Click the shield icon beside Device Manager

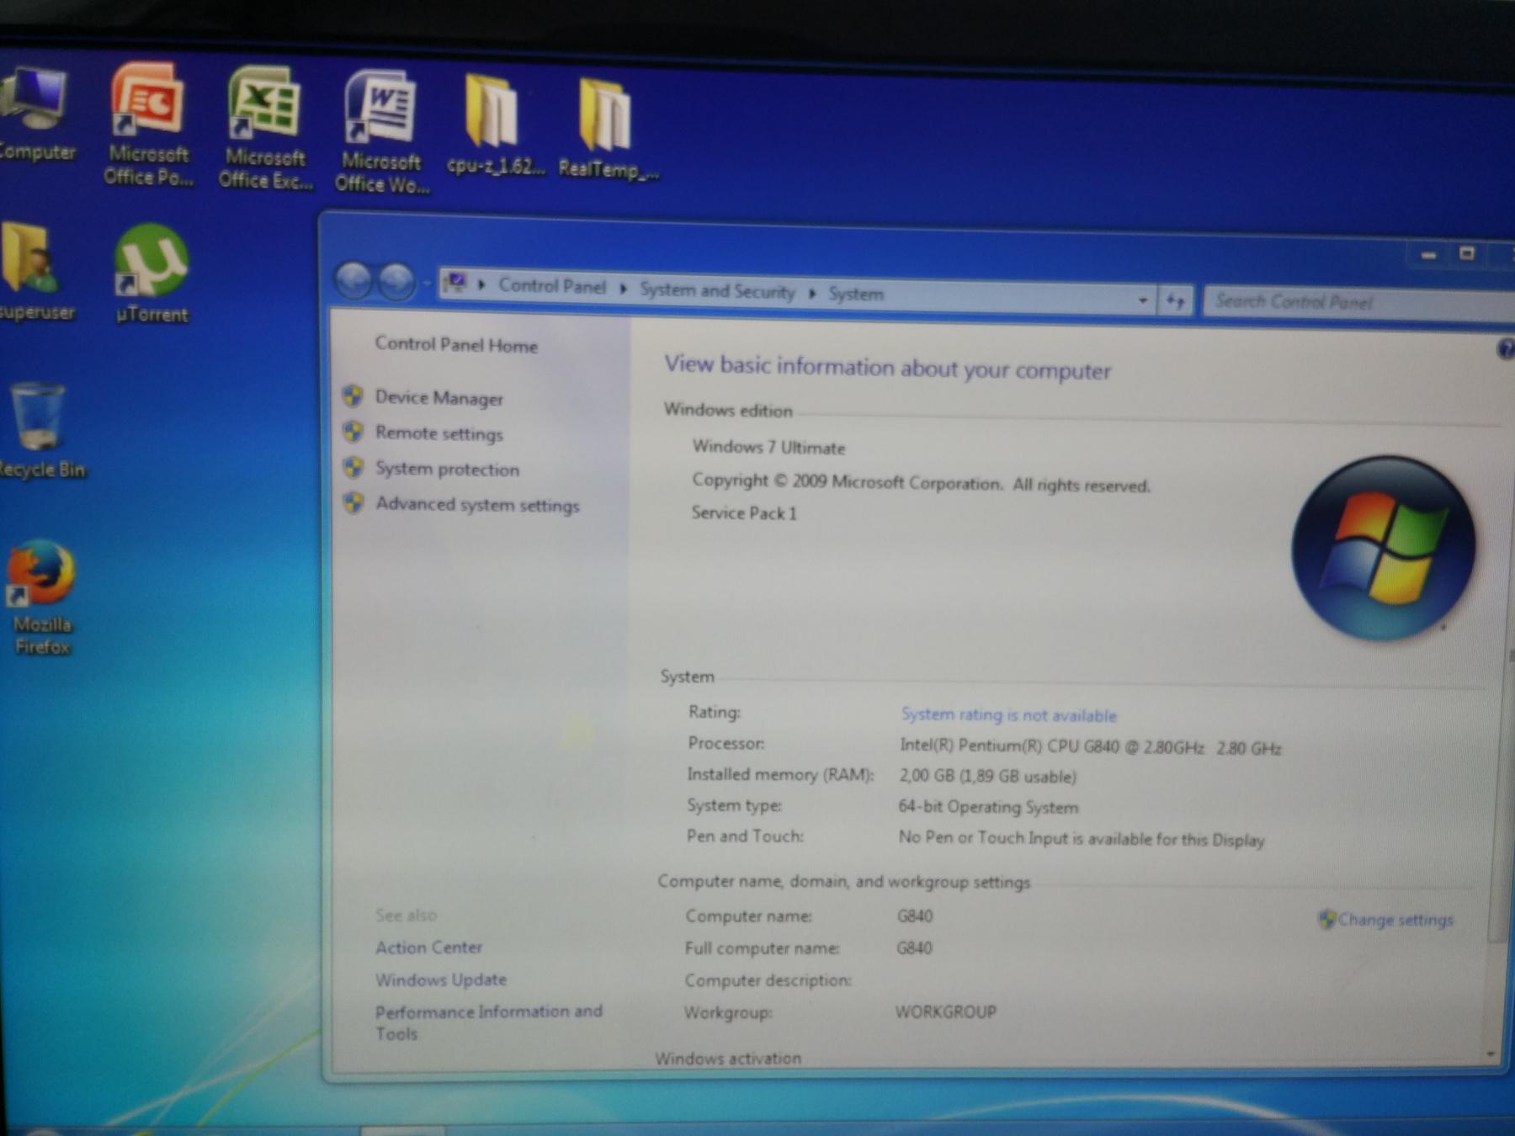click(x=353, y=395)
